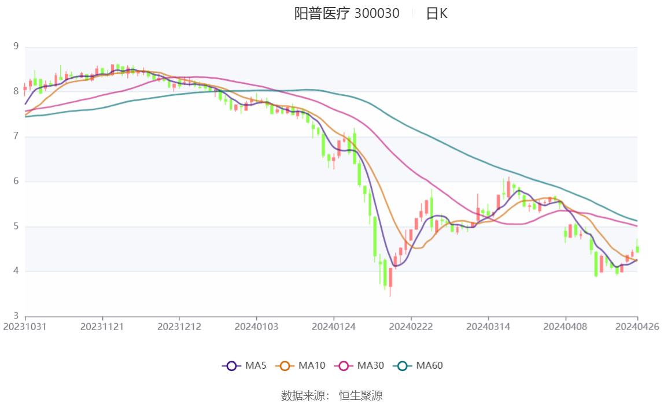664x404 pixels.
Task: Jump to the 20240222 date label
Action: [x=411, y=327]
